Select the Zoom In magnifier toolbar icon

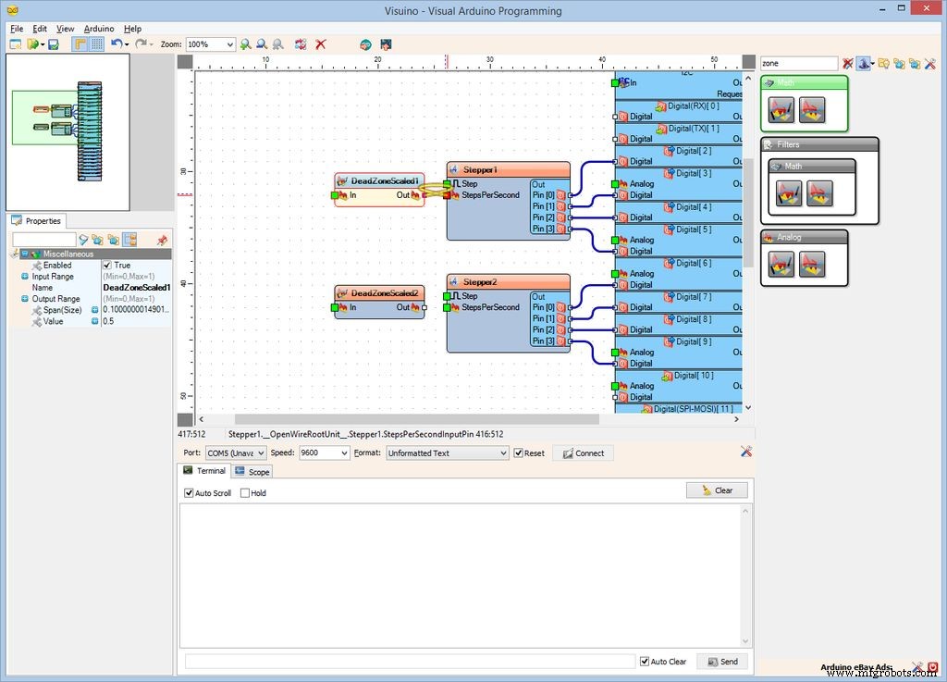pyautogui.click(x=245, y=44)
